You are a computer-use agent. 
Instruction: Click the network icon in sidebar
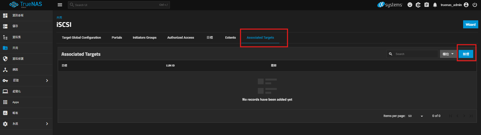(5, 70)
